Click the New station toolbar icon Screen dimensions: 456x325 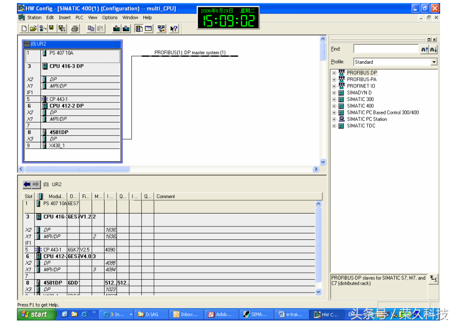pos(24,29)
